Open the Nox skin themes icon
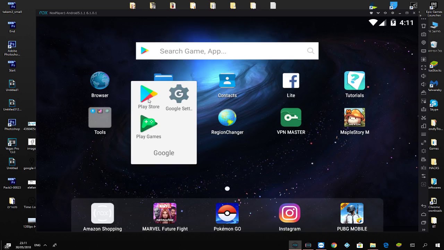Screen dimensions: 444x250 tap(371, 13)
